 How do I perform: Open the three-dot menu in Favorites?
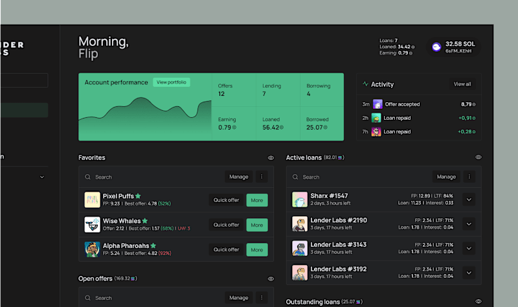[x=262, y=177]
